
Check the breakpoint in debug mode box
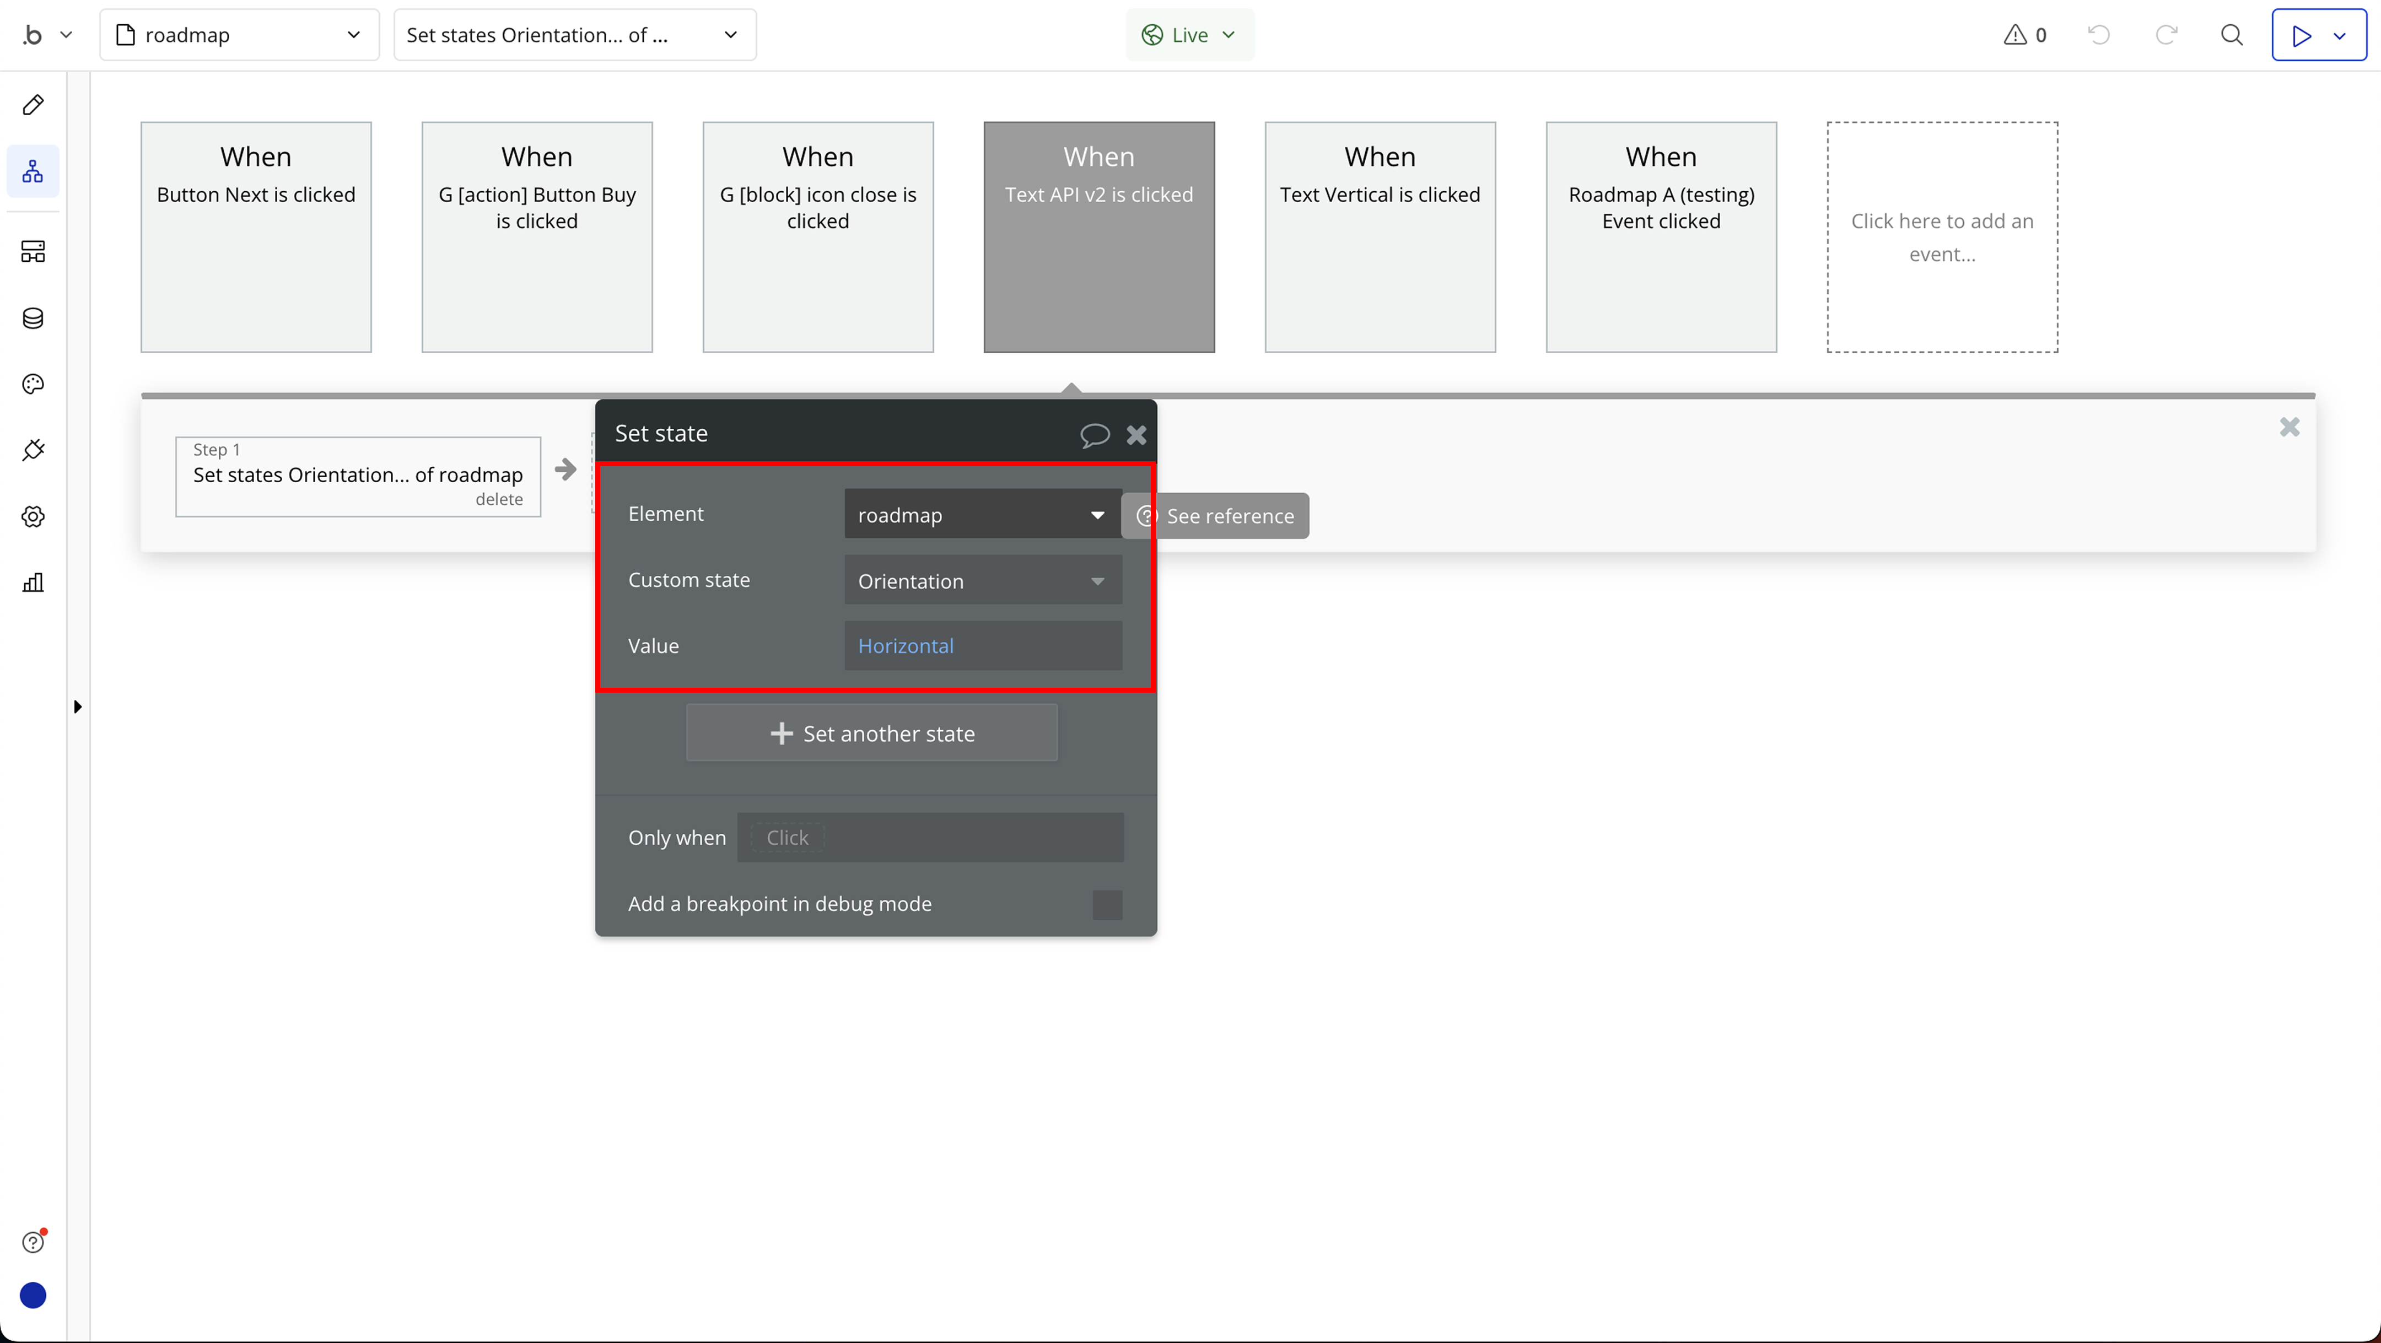point(1106,904)
